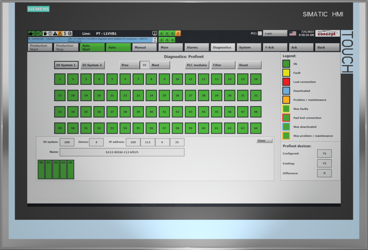The image size is (368, 250).
Task: Click the page number 01 field
Action: point(144,65)
